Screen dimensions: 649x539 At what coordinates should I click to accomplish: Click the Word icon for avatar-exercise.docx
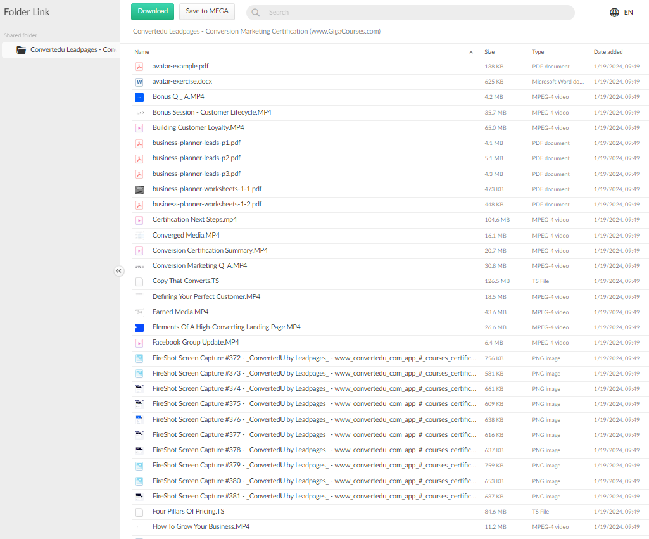point(139,82)
